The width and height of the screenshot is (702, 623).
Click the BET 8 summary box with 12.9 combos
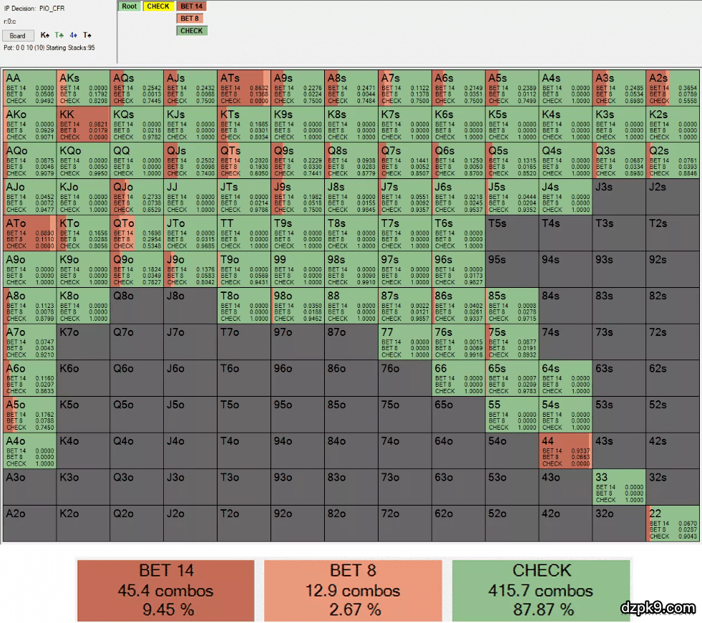(353, 590)
